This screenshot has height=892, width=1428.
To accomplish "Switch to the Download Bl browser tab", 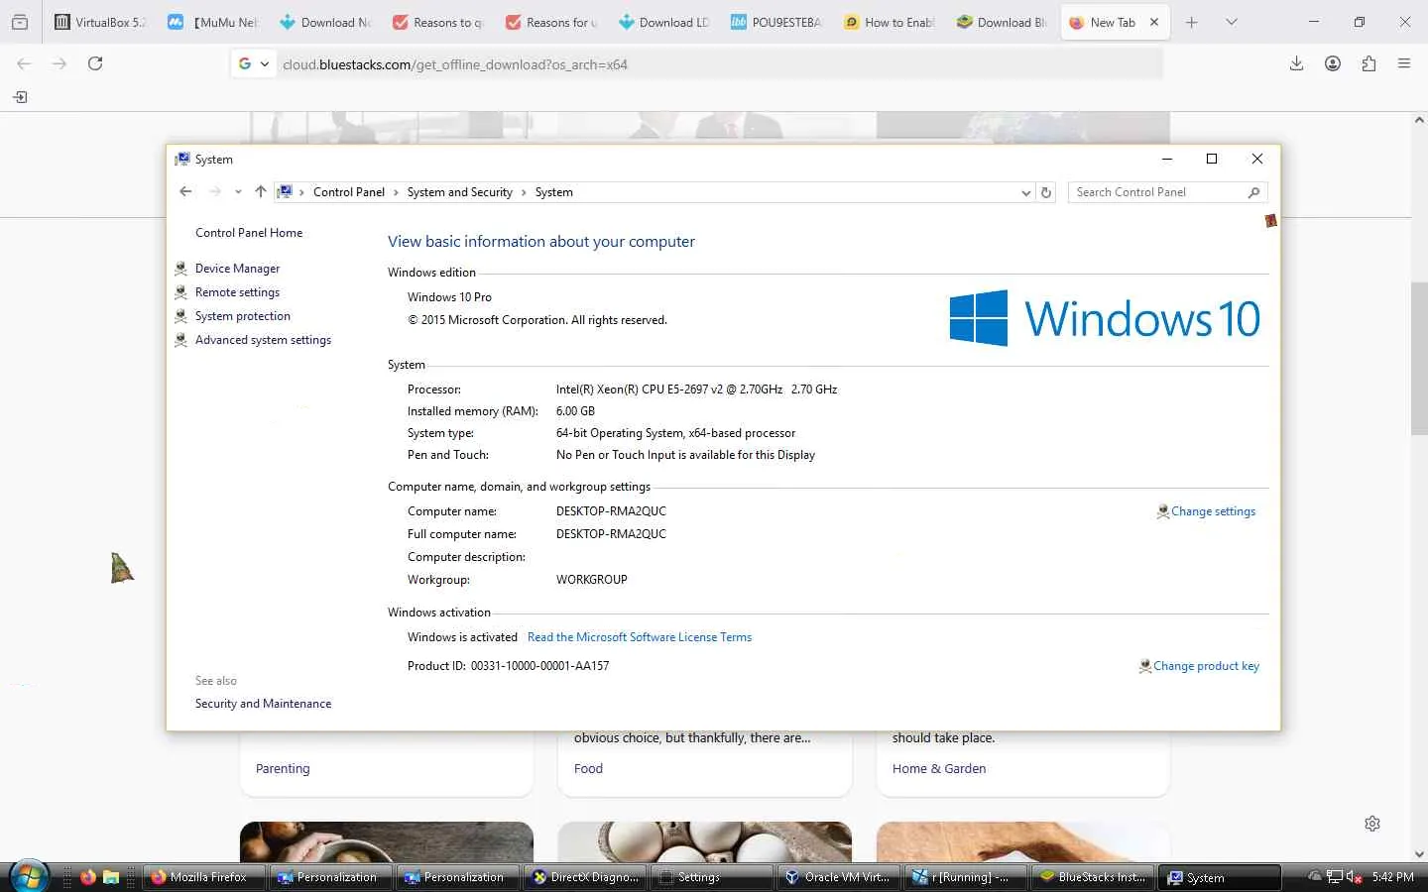I will click(x=1002, y=22).
